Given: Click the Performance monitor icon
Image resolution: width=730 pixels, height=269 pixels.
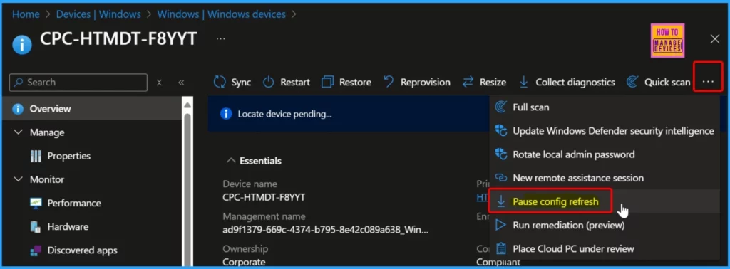Looking at the screenshot, I should pos(36,203).
